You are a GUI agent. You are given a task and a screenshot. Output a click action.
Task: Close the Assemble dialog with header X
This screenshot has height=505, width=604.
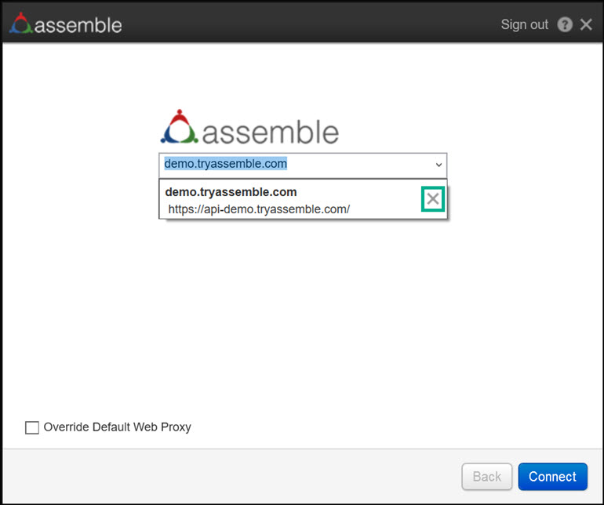(x=586, y=24)
